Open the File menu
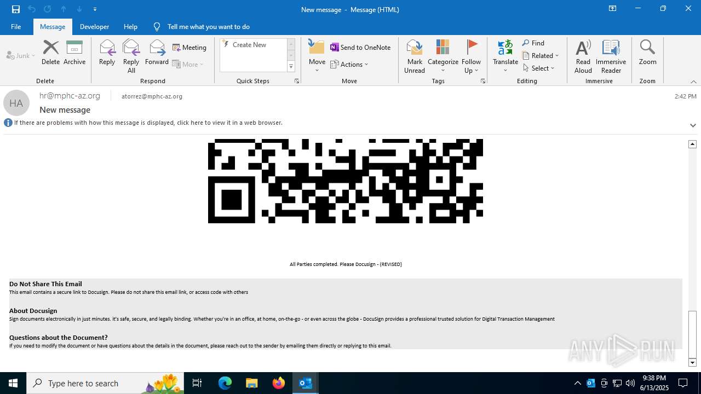The image size is (701, 394). click(16, 27)
